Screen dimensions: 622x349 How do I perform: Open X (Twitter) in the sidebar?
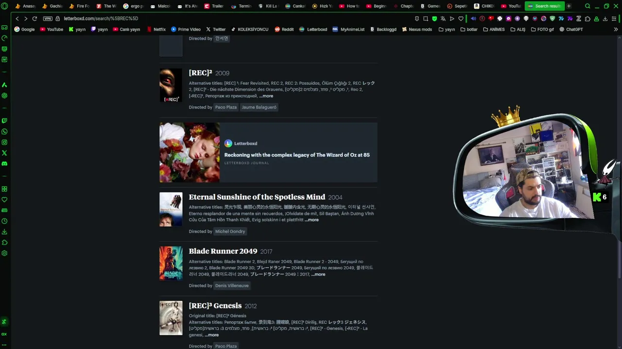point(4,153)
